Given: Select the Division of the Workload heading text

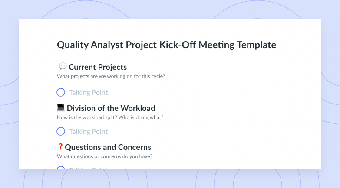Looking at the screenshot, I should 111,108.
